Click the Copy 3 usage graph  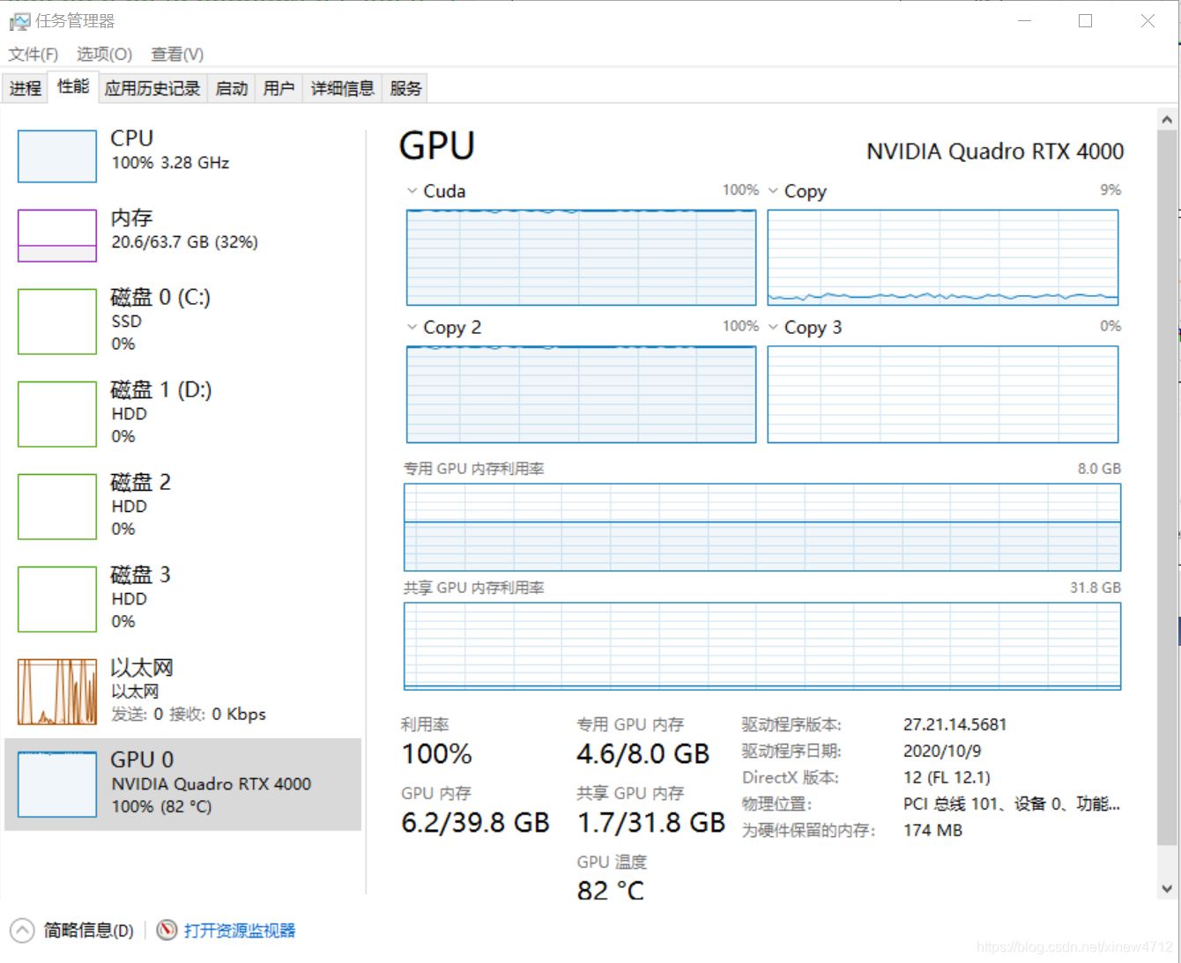(x=943, y=394)
